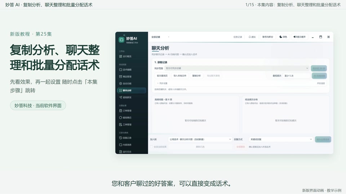
Task: Open the 同步范围 dropdown
Action: click(x=237, y=68)
